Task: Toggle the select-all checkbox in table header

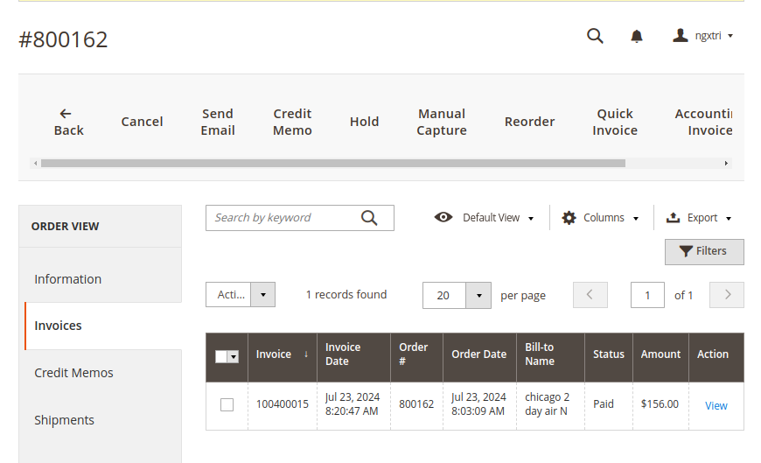Action: point(221,356)
